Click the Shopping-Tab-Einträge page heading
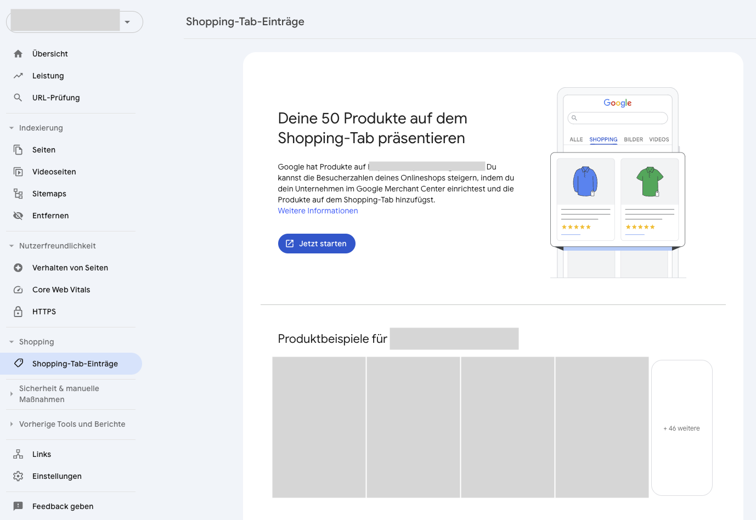The image size is (756, 520). (245, 21)
